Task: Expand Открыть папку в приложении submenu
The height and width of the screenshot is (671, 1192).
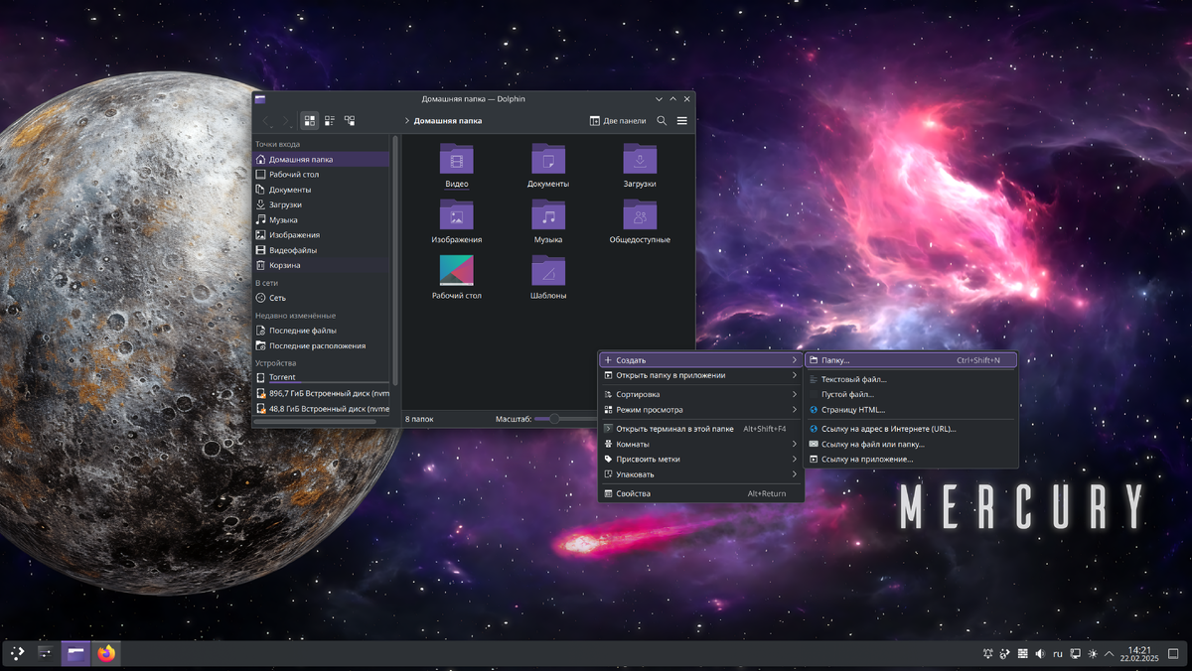Action: 700,375
